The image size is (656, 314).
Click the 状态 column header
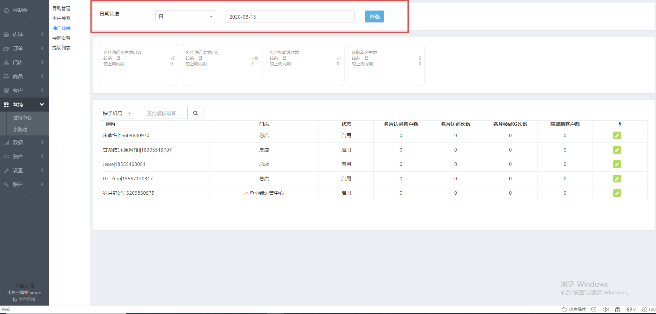tap(346, 124)
